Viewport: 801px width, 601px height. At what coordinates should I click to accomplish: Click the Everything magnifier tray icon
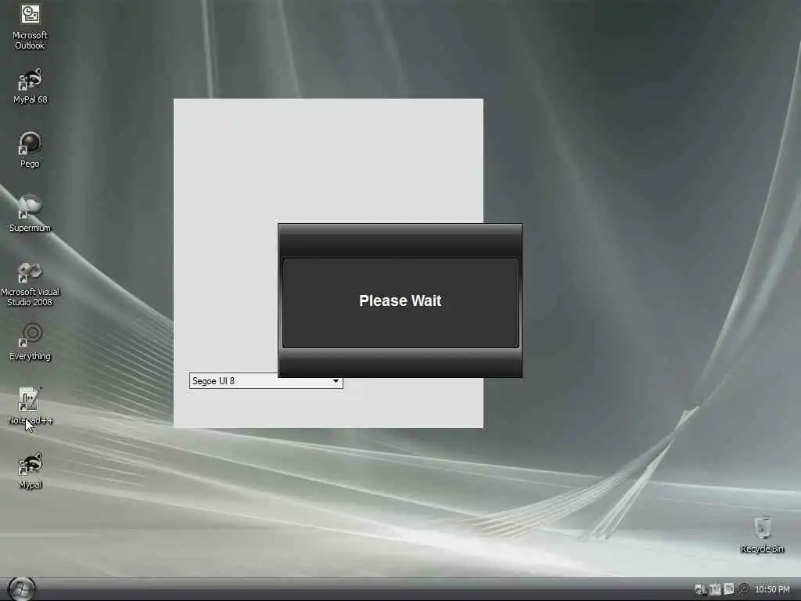744,589
